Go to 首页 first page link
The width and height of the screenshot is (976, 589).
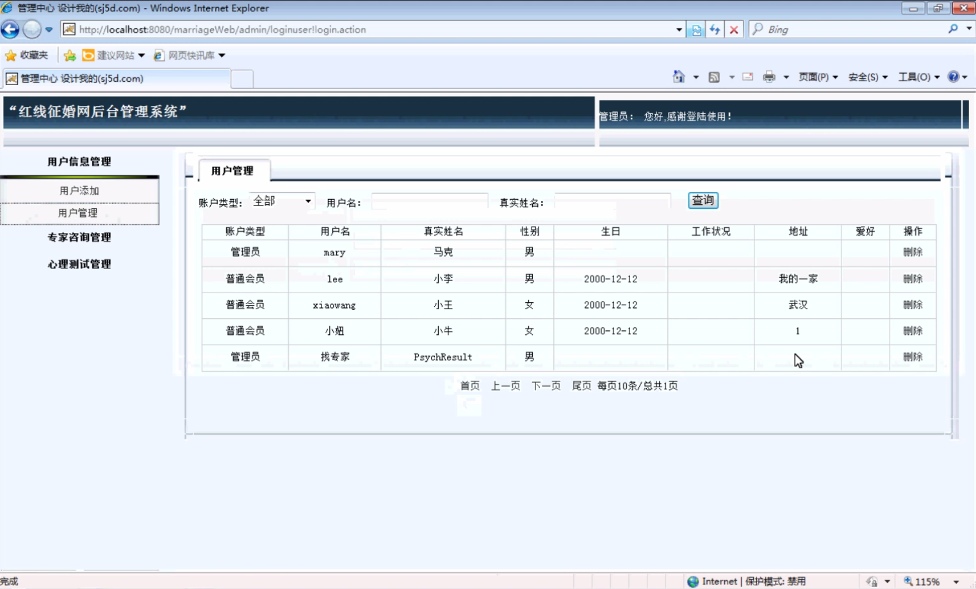tap(470, 385)
